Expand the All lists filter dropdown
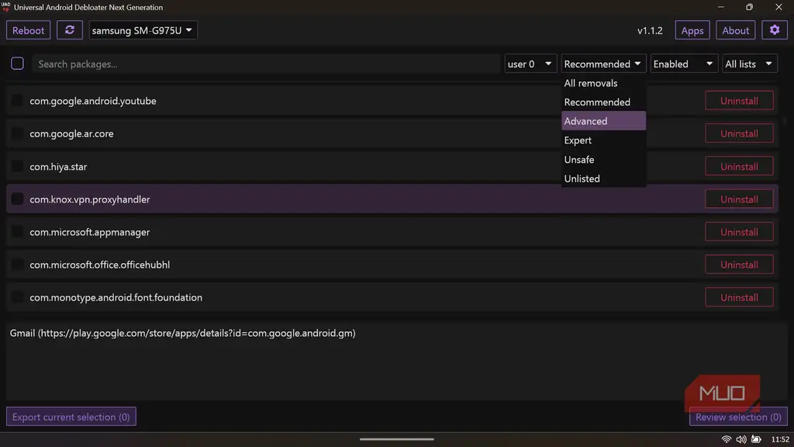Viewport: 794px width, 447px height. 750,64
